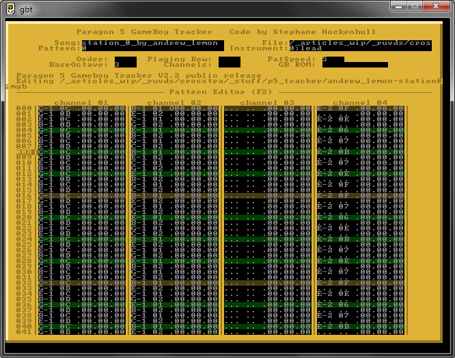Select the Channels field

pos(230,65)
